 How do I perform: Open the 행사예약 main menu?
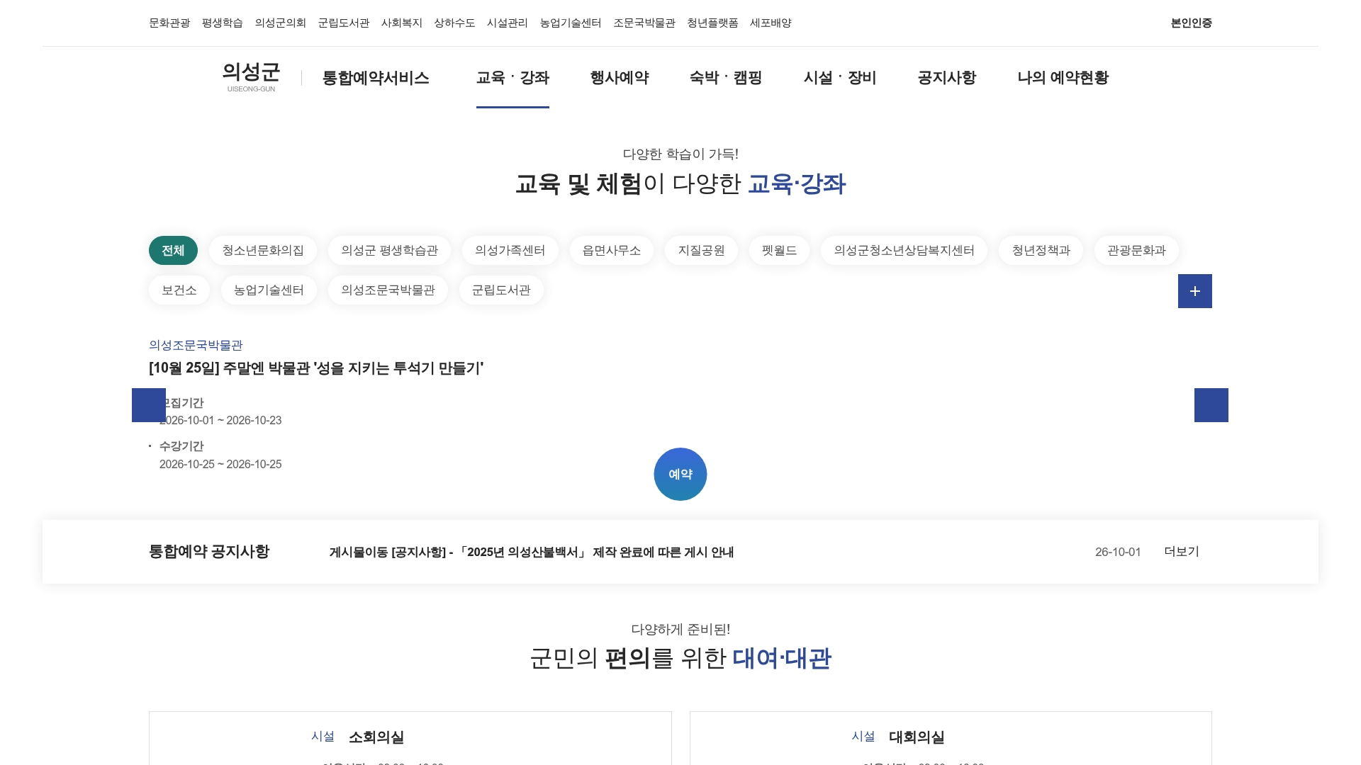coord(620,78)
